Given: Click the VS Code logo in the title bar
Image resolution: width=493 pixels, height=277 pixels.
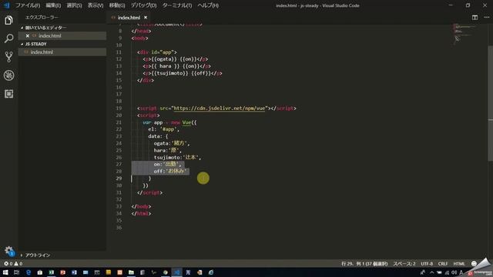Looking at the screenshot, I should click(7, 5).
